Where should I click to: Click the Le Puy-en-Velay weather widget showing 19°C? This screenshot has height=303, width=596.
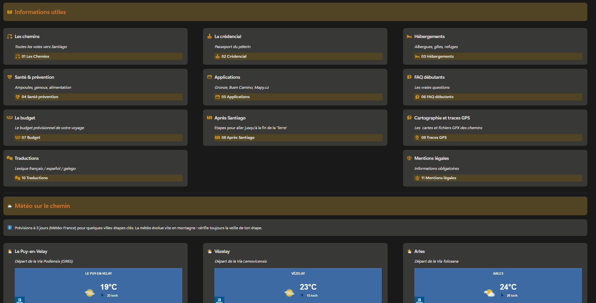pyautogui.click(x=98, y=286)
